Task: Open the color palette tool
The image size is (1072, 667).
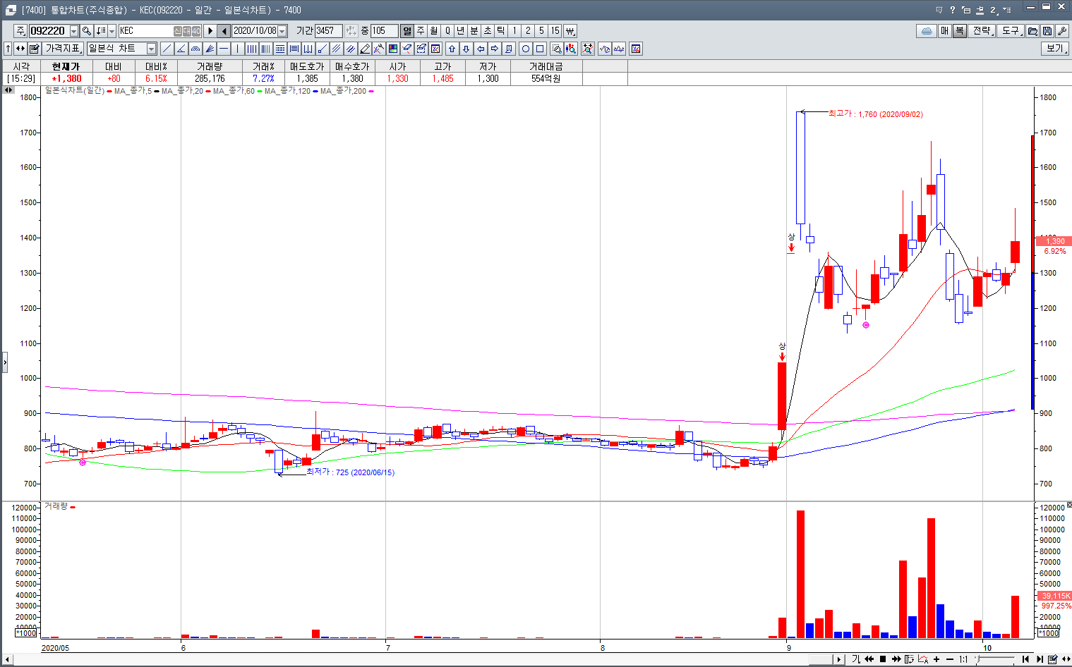Action: click(x=393, y=49)
